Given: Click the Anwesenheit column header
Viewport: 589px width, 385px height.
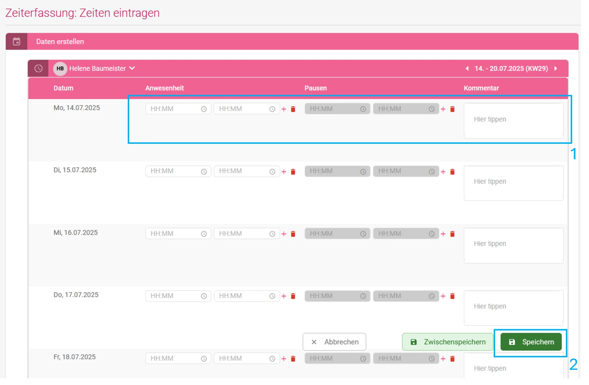Looking at the screenshot, I should (164, 88).
